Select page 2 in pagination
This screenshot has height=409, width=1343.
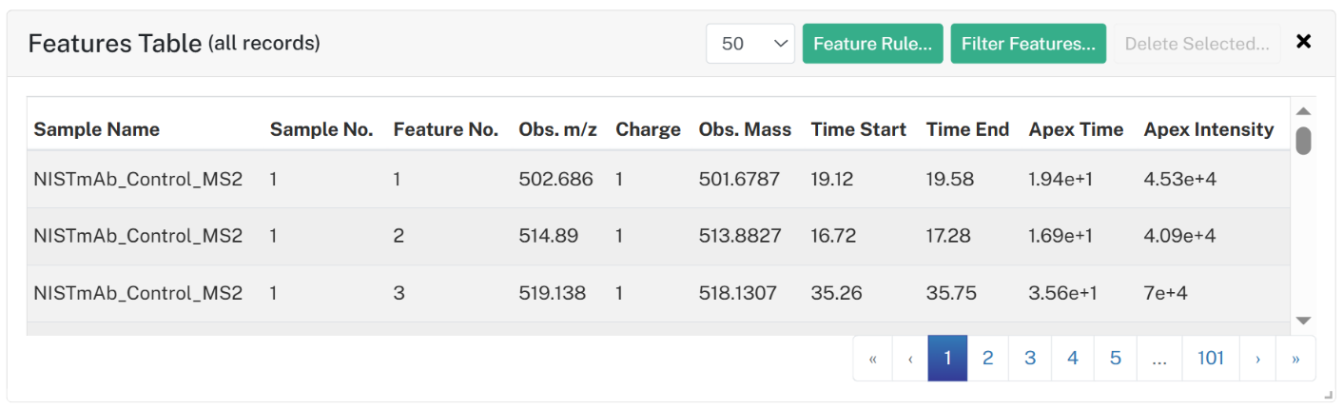987,359
